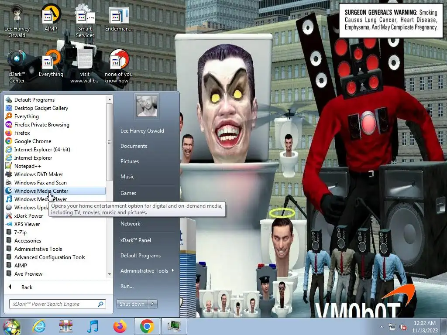This screenshot has width=447, height=335.
Task: Click the muted volume tray icon
Action: tap(403, 327)
